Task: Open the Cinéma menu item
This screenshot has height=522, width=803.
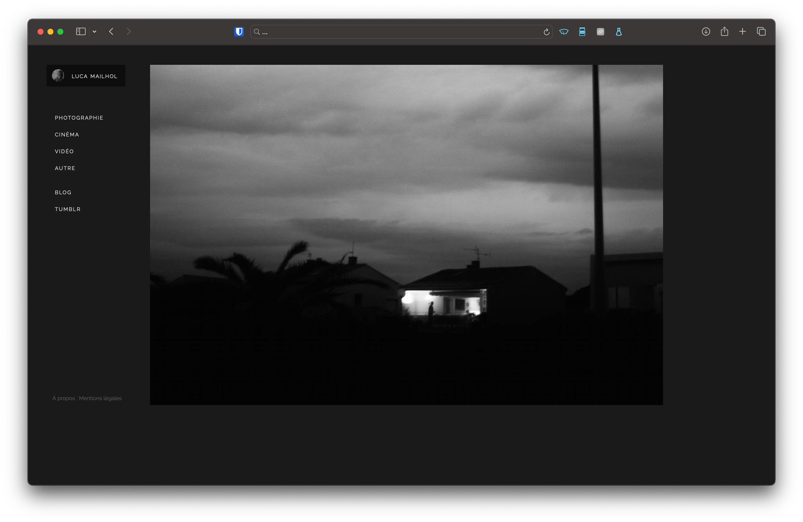Action: pos(67,134)
